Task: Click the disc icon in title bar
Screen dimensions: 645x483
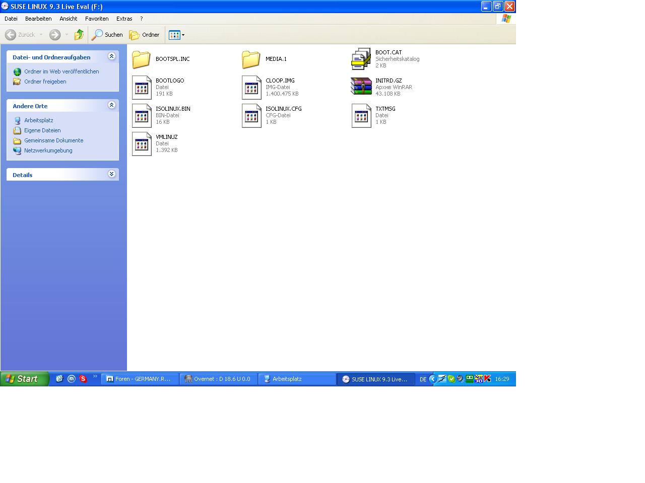Action: pos(5,6)
